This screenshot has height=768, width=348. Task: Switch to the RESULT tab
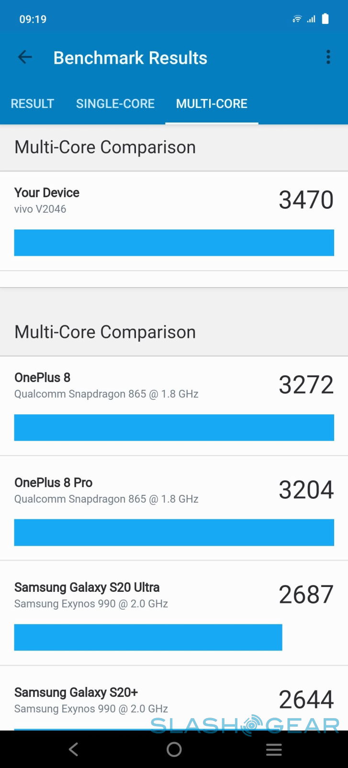click(x=33, y=104)
